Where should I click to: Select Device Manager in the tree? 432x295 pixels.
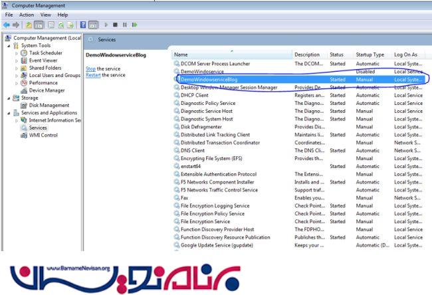[47, 90]
